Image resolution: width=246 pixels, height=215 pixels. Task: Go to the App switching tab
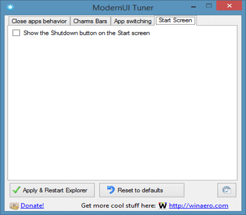pyautogui.click(x=132, y=21)
